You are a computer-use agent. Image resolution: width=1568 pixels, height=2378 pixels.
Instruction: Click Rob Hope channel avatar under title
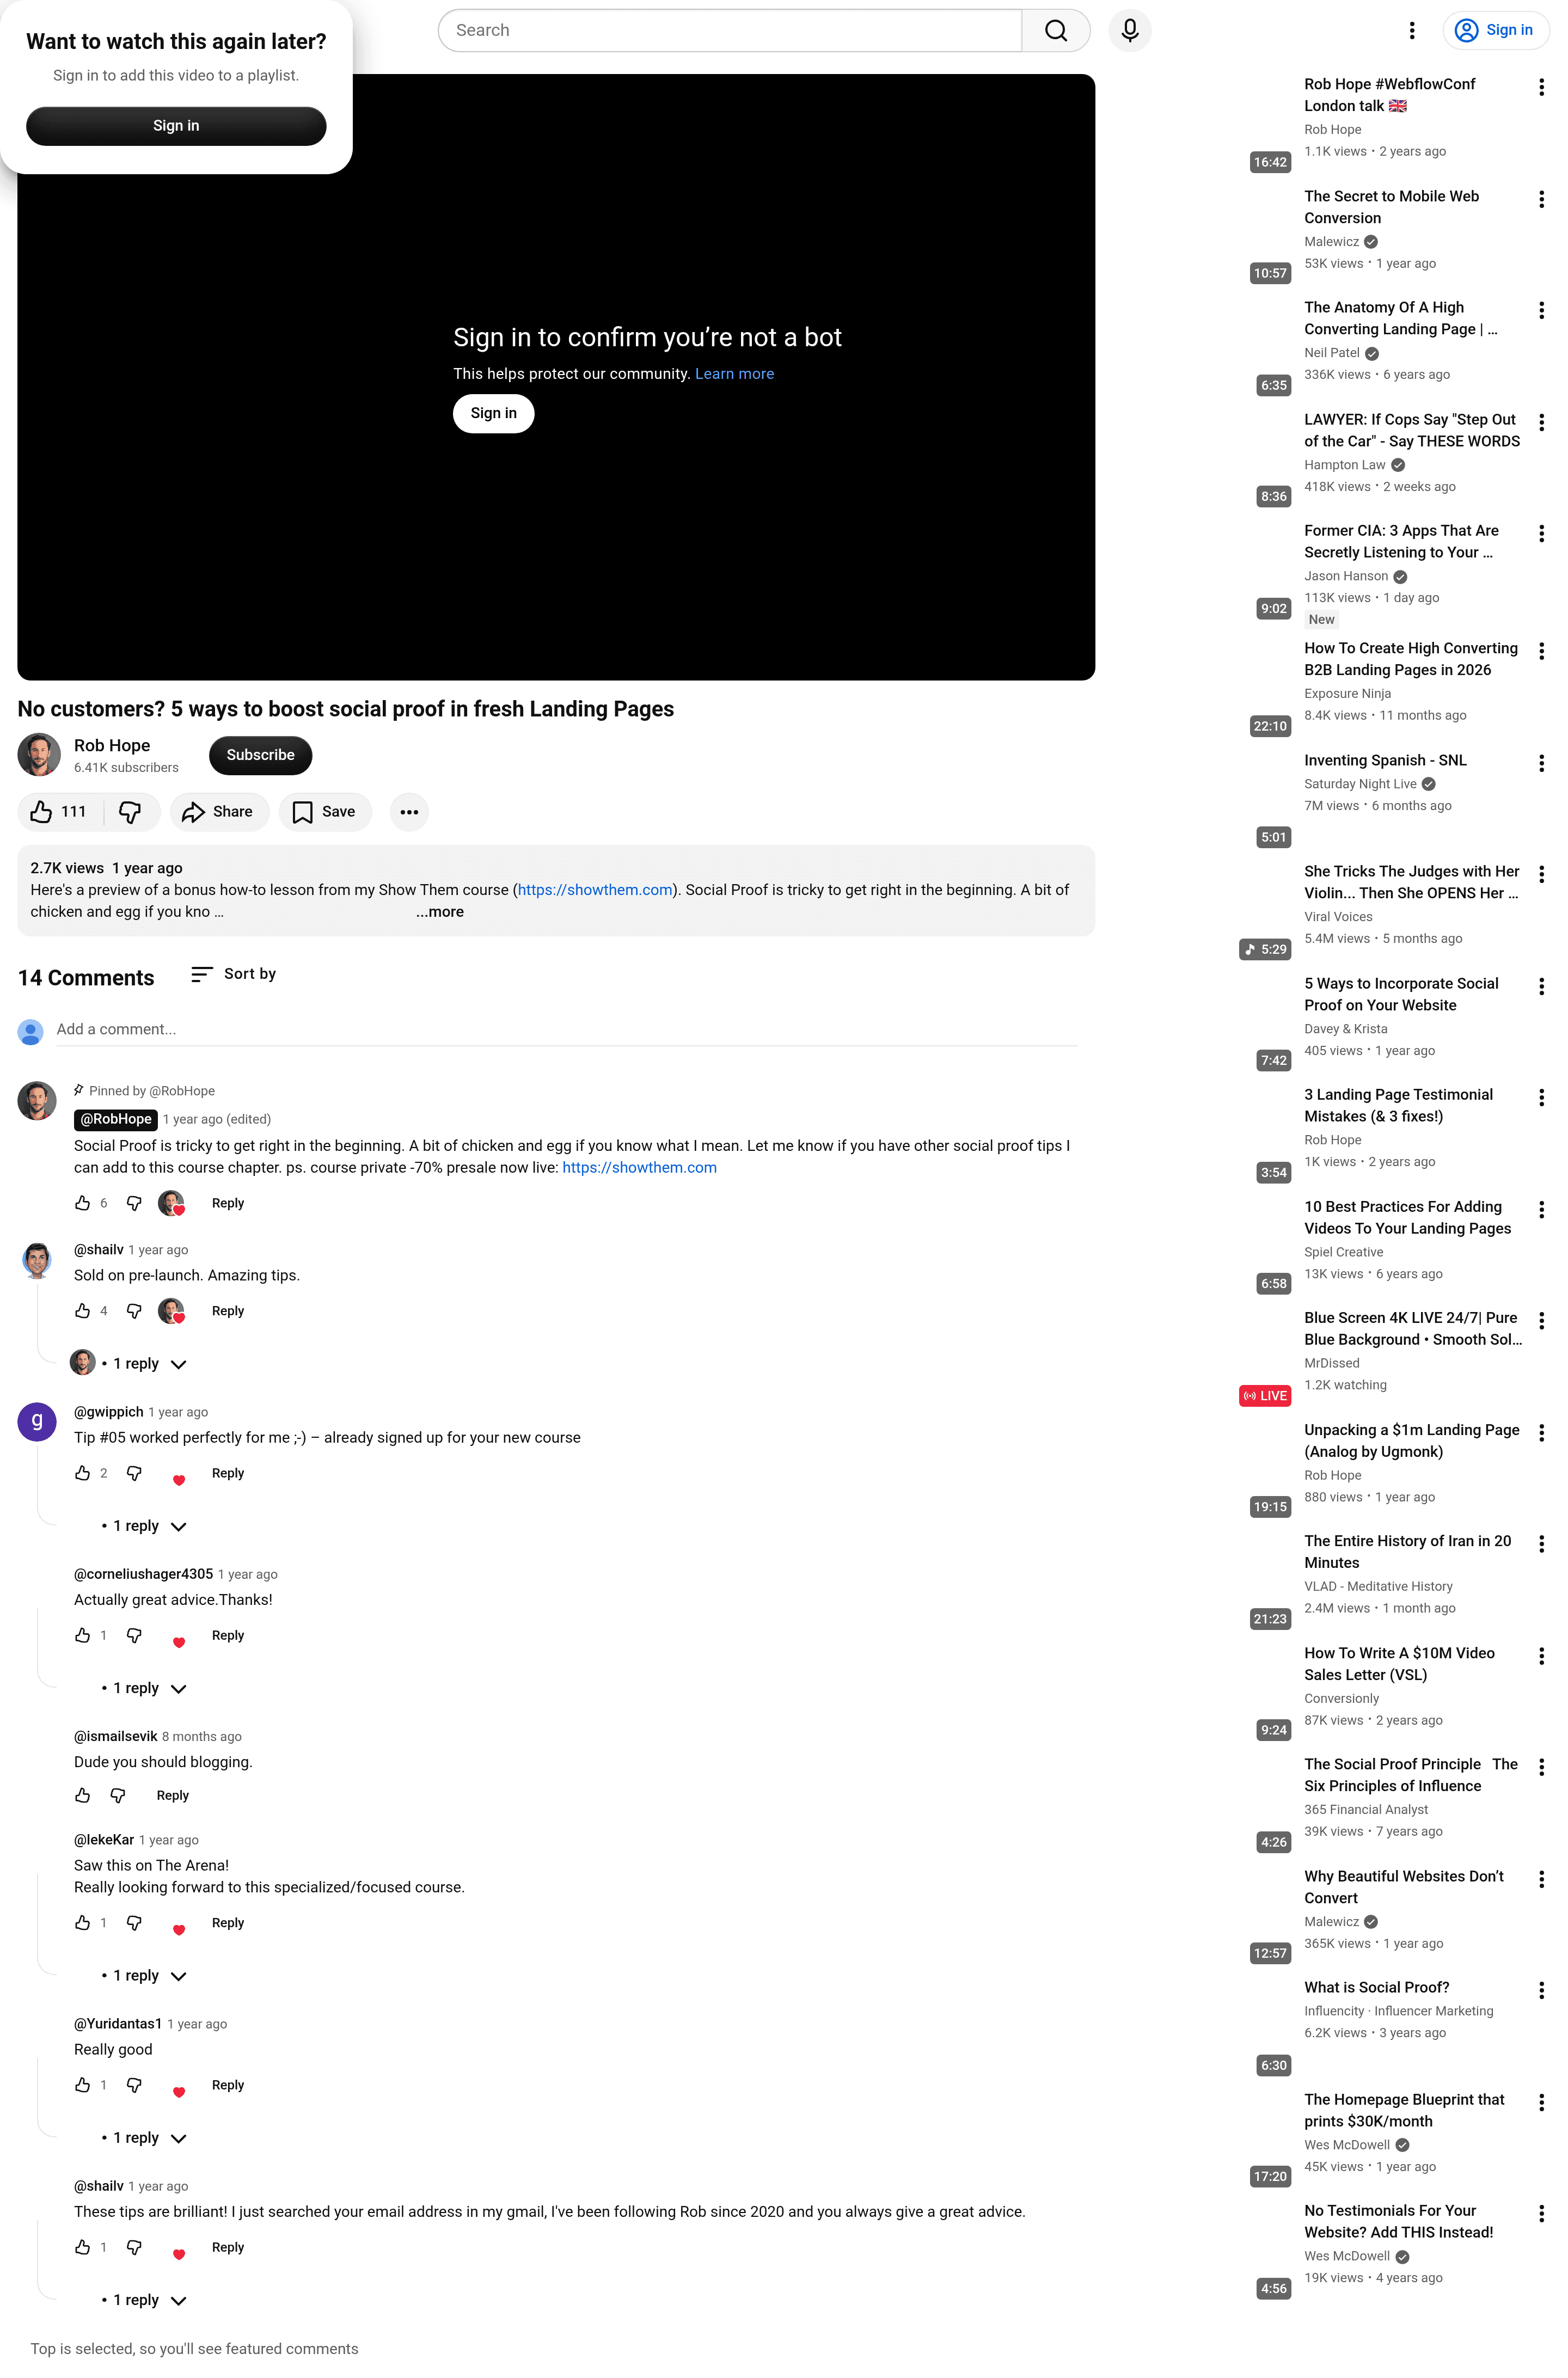39,755
